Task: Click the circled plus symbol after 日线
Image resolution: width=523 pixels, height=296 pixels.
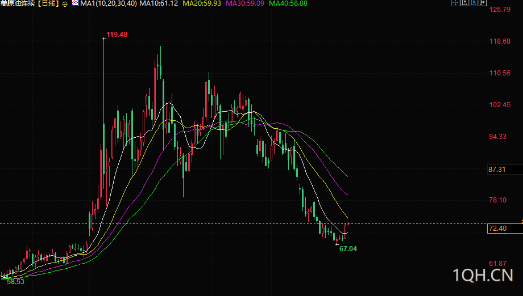Action: pyautogui.click(x=65, y=4)
